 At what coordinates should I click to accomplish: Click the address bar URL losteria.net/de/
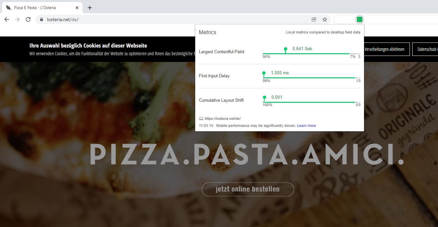tap(63, 19)
